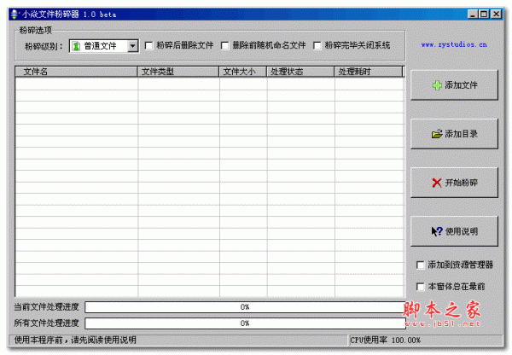Click the CPU使用率 100.00% status entry
The height and width of the screenshot is (355, 512).
pos(386,340)
